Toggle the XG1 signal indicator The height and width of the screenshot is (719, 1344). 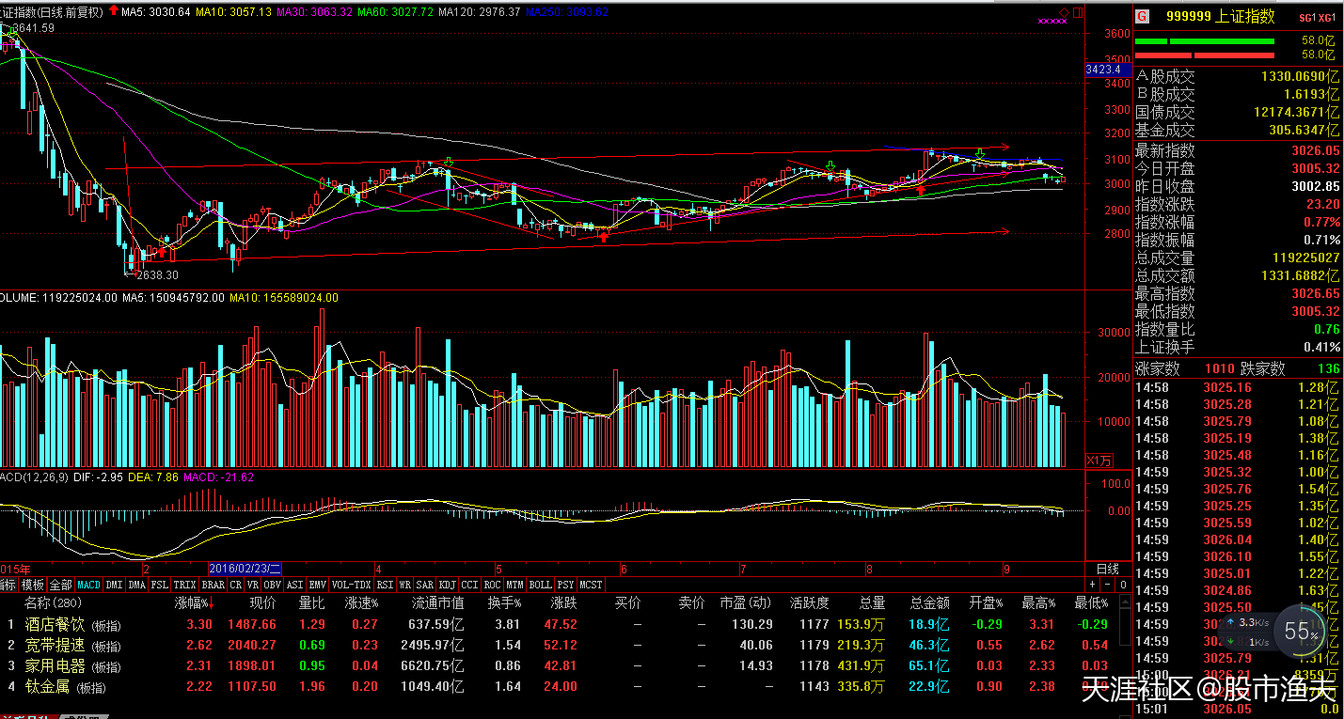[x=1326, y=17]
